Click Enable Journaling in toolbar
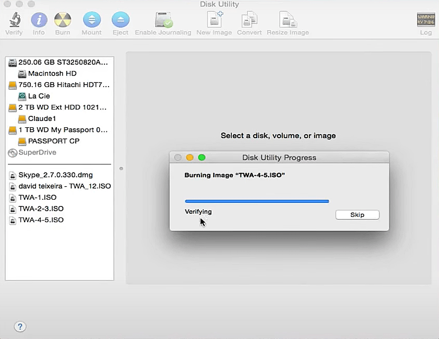The width and height of the screenshot is (439, 339). point(163,21)
